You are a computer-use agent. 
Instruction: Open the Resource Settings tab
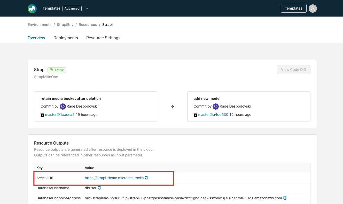point(103,38)
